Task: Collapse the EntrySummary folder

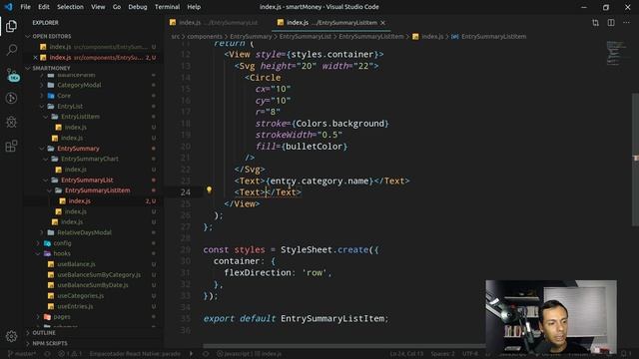Action: pyautogui.click(x=94, y=149)
